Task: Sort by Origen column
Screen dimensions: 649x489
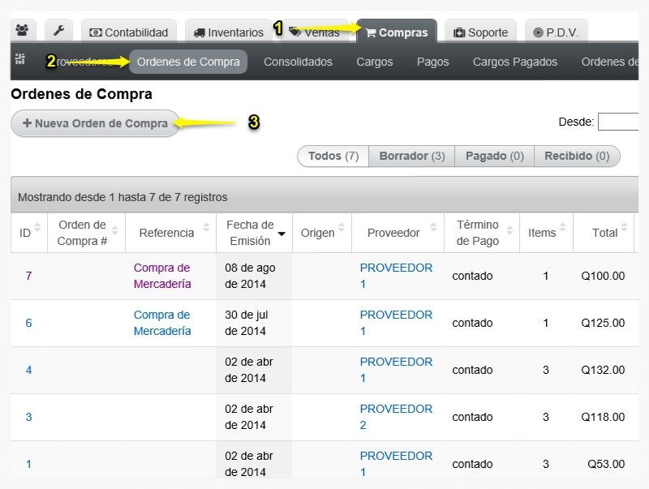Action: 322,233
